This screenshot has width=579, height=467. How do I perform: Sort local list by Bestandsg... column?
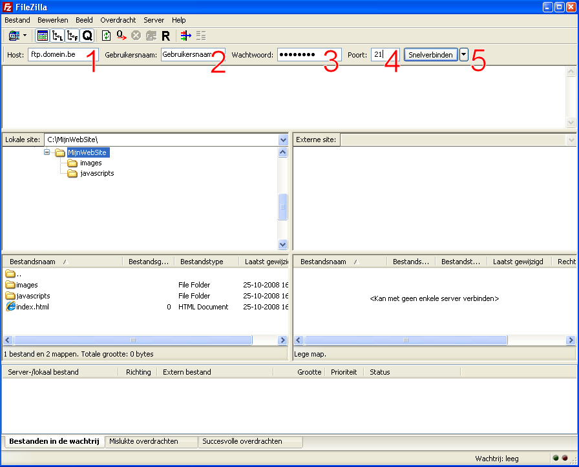149,262
